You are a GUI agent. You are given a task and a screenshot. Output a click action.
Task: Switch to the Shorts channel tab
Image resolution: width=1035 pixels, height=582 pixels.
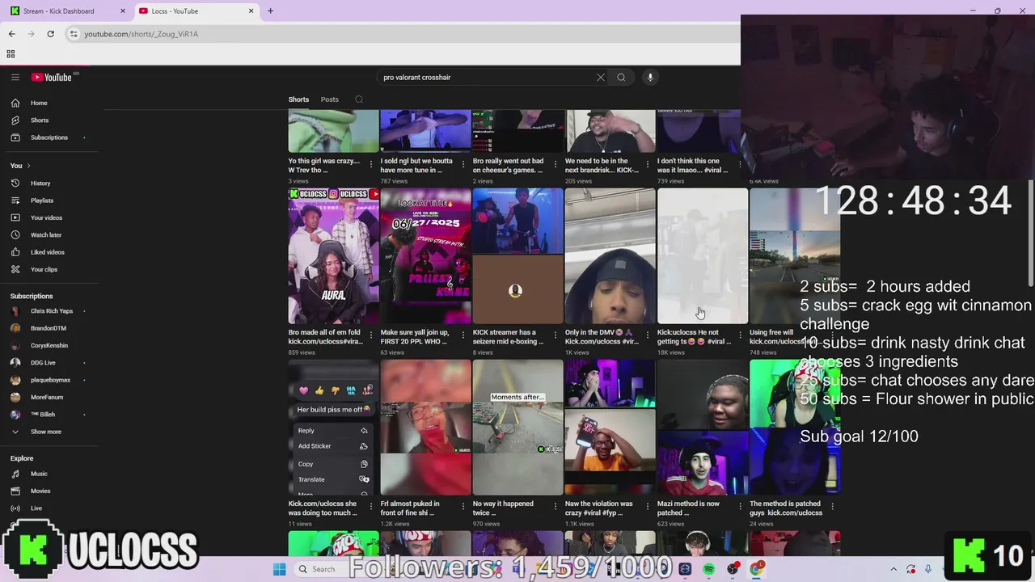tap(298, 99)
